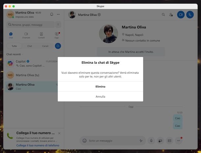Click the chat header name Martina Oliva
This screenshot has height=153, width=201.
point(87,15)
